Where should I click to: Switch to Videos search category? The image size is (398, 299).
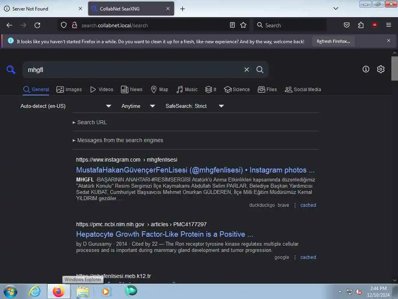click(102, 90)
